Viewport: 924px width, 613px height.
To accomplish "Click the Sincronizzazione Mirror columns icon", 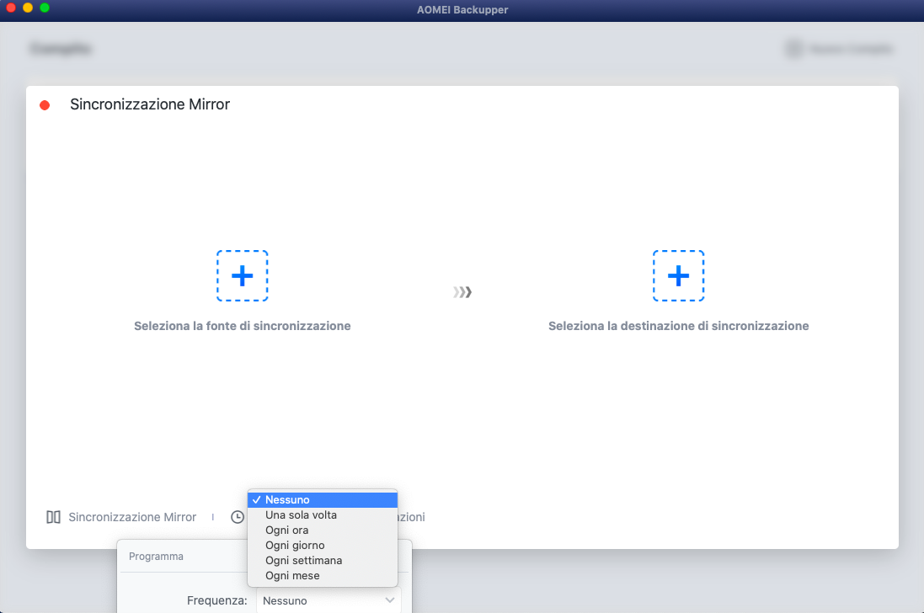I will coord(54,517).
